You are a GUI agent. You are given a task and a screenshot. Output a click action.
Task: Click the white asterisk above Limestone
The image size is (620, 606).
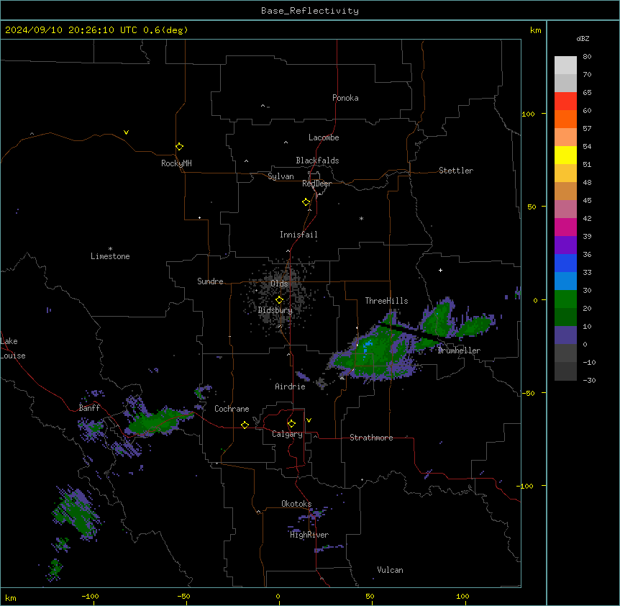(x=110, y=249)
